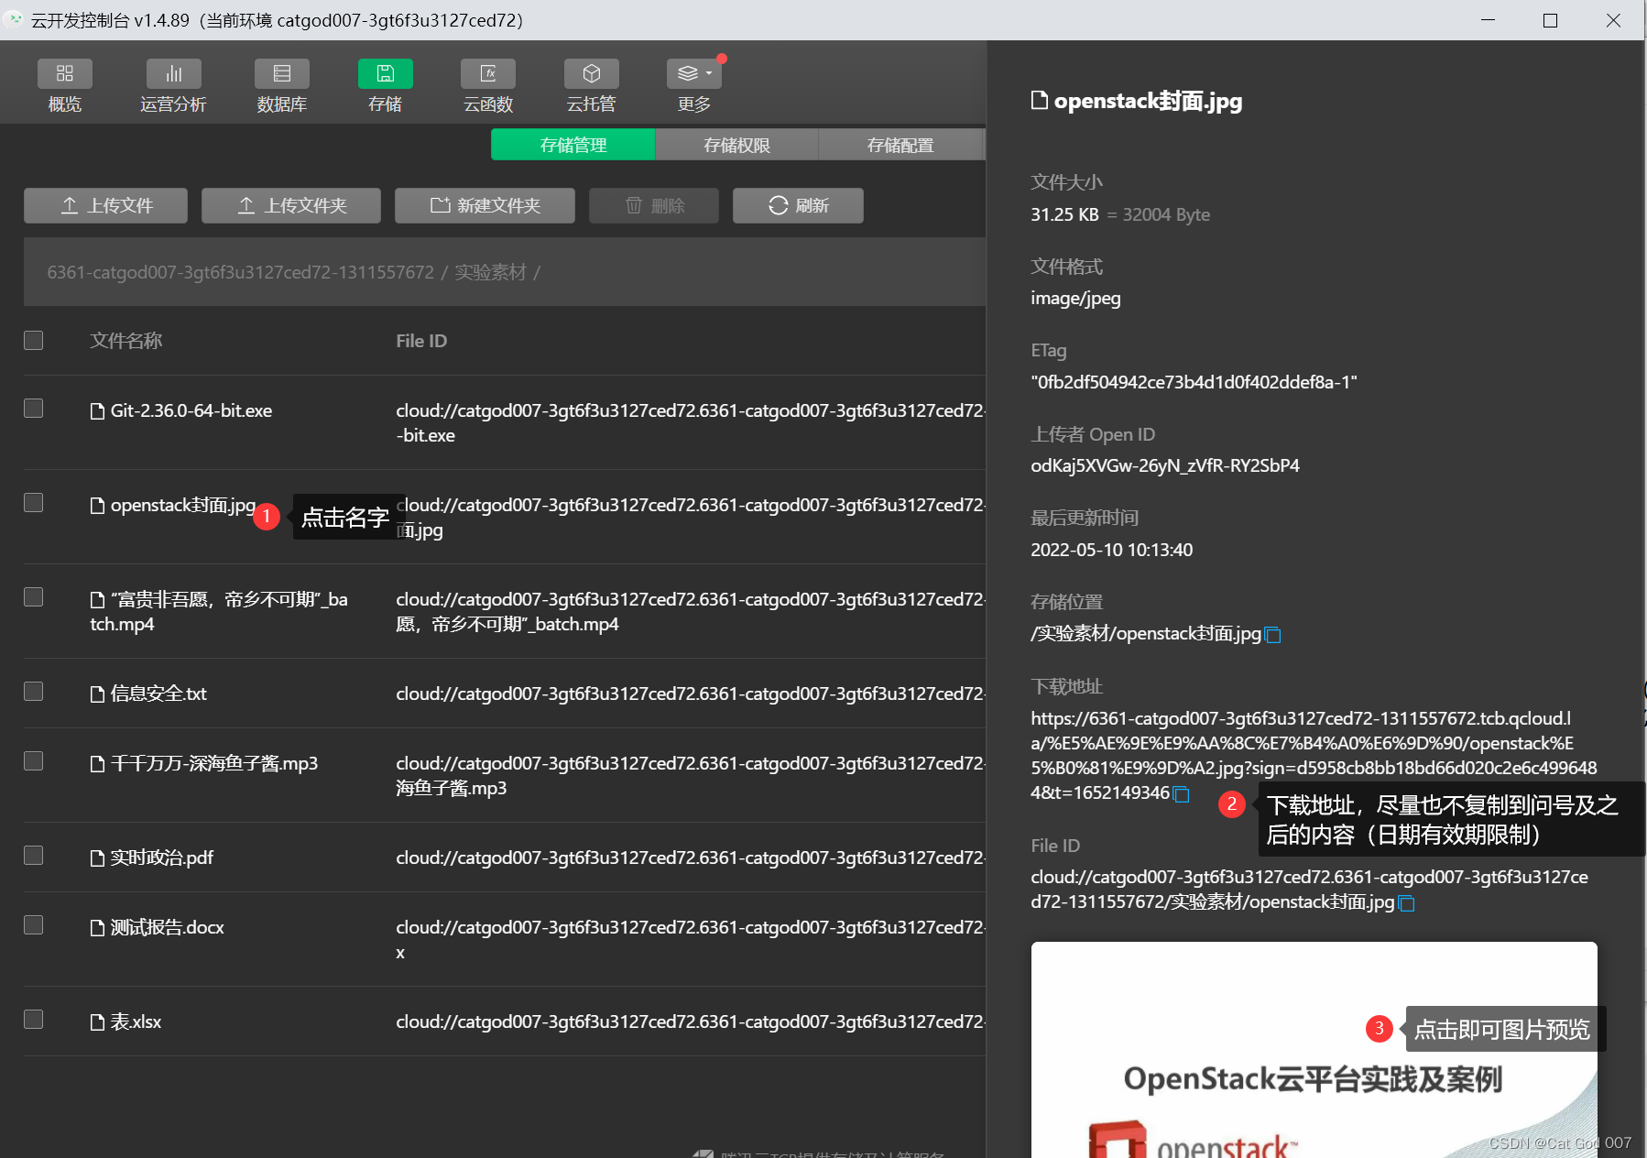Image resolution: width=1647 pixels, height=1158 pixels.
Task: Click the 文件名称 column header
Action: 126,341
